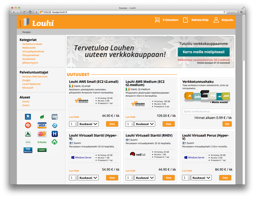Click the Kauppa breadcrumb

[26, 32]
